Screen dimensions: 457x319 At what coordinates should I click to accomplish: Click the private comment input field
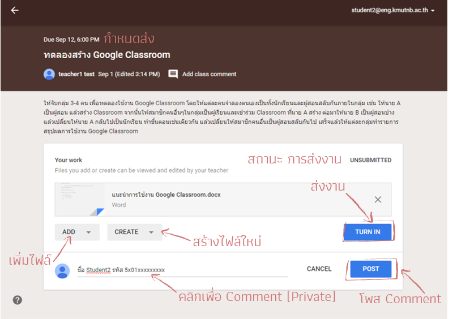pyautogui.click(x=182, y=270)
